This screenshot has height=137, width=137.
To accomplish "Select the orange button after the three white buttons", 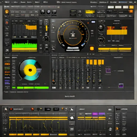I will tap(131, 7).
